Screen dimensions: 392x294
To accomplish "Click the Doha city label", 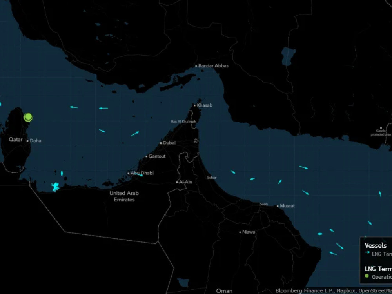I will tap(35, 141).
